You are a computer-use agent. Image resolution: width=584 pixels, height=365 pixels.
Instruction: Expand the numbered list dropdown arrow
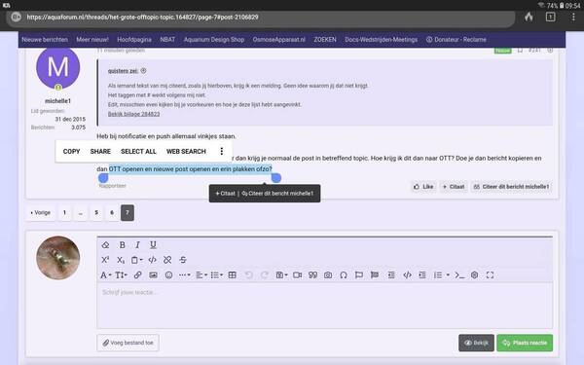[x=448, y=275]
